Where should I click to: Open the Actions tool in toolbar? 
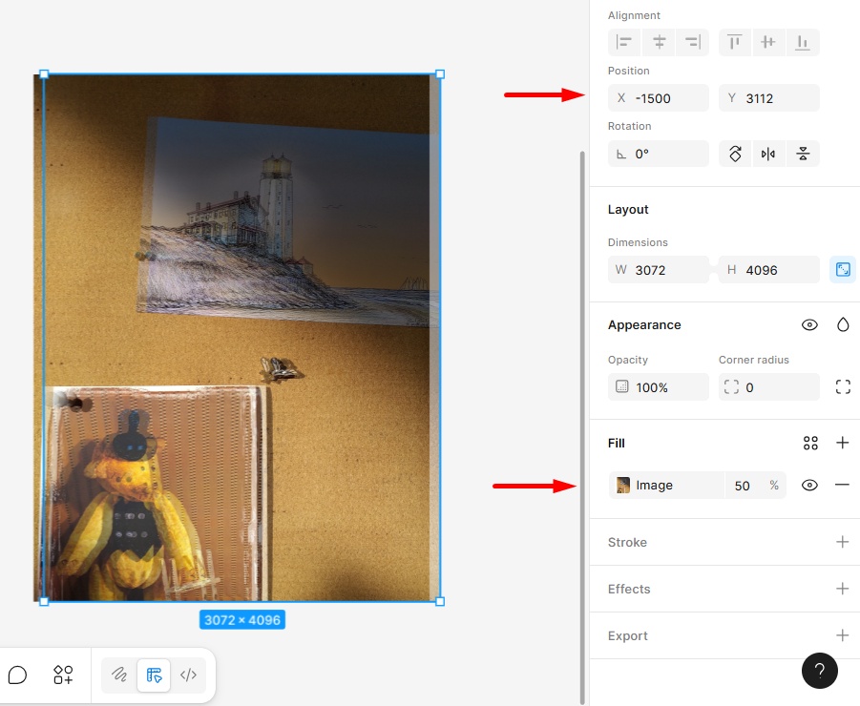[63, 675]
